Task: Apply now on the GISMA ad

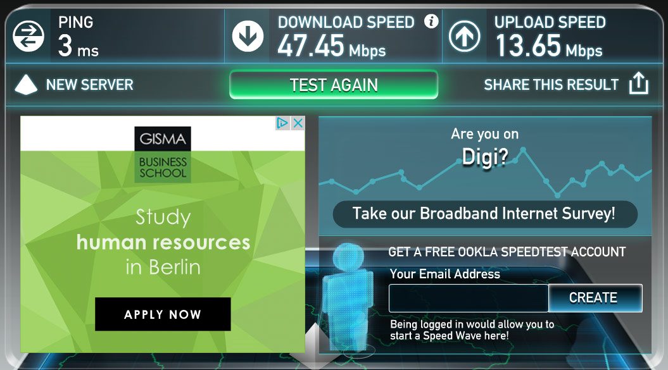Action: pyautogui.click(x=163, y=314)
